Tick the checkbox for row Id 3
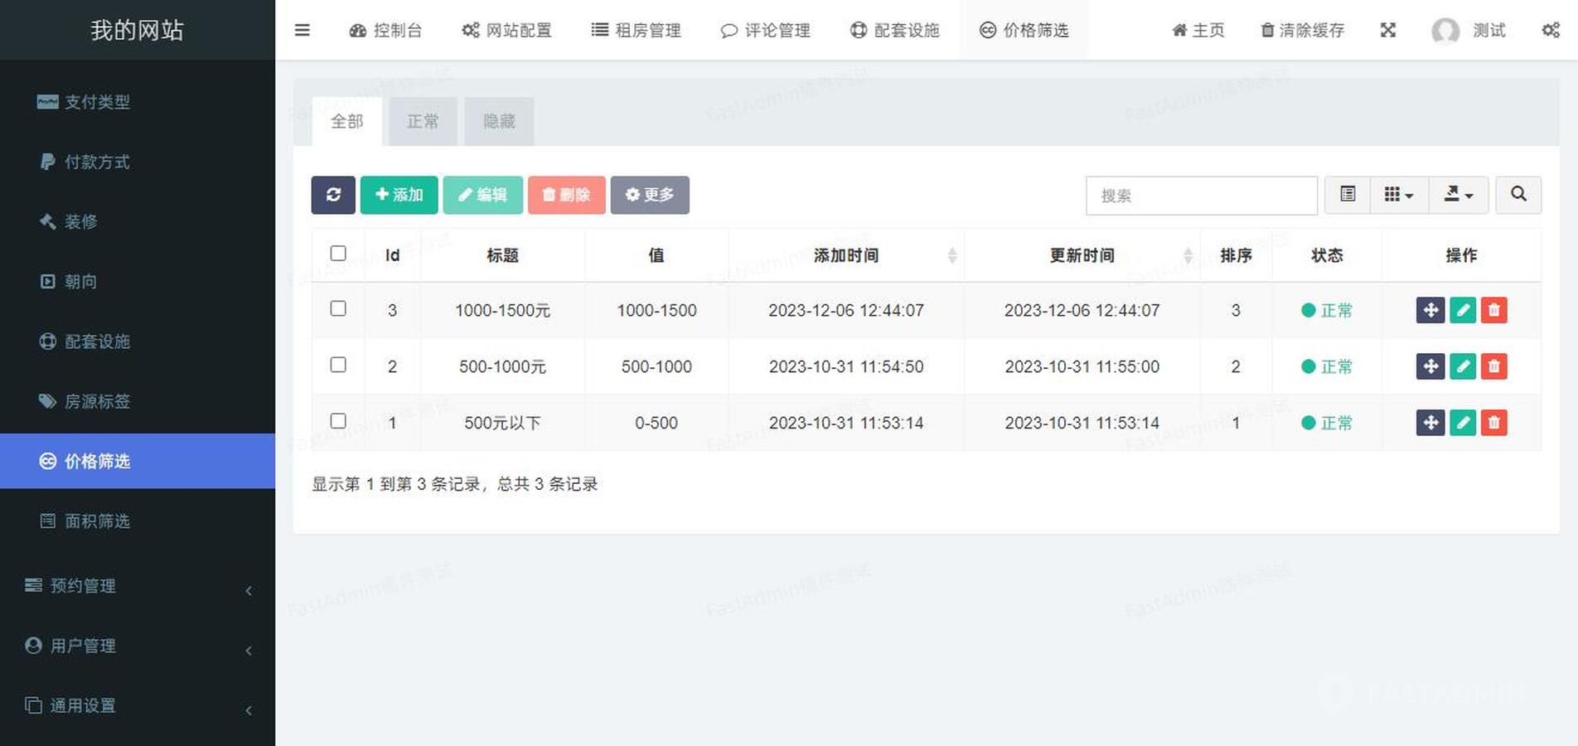The height and width of the screenshot is (746, 1578). click(338, 308)
